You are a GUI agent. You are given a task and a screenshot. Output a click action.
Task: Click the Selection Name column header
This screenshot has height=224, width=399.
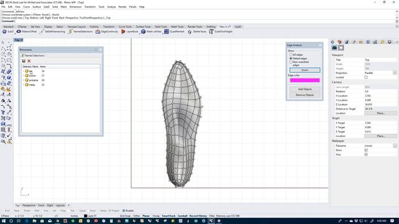[x=31, y=67]
